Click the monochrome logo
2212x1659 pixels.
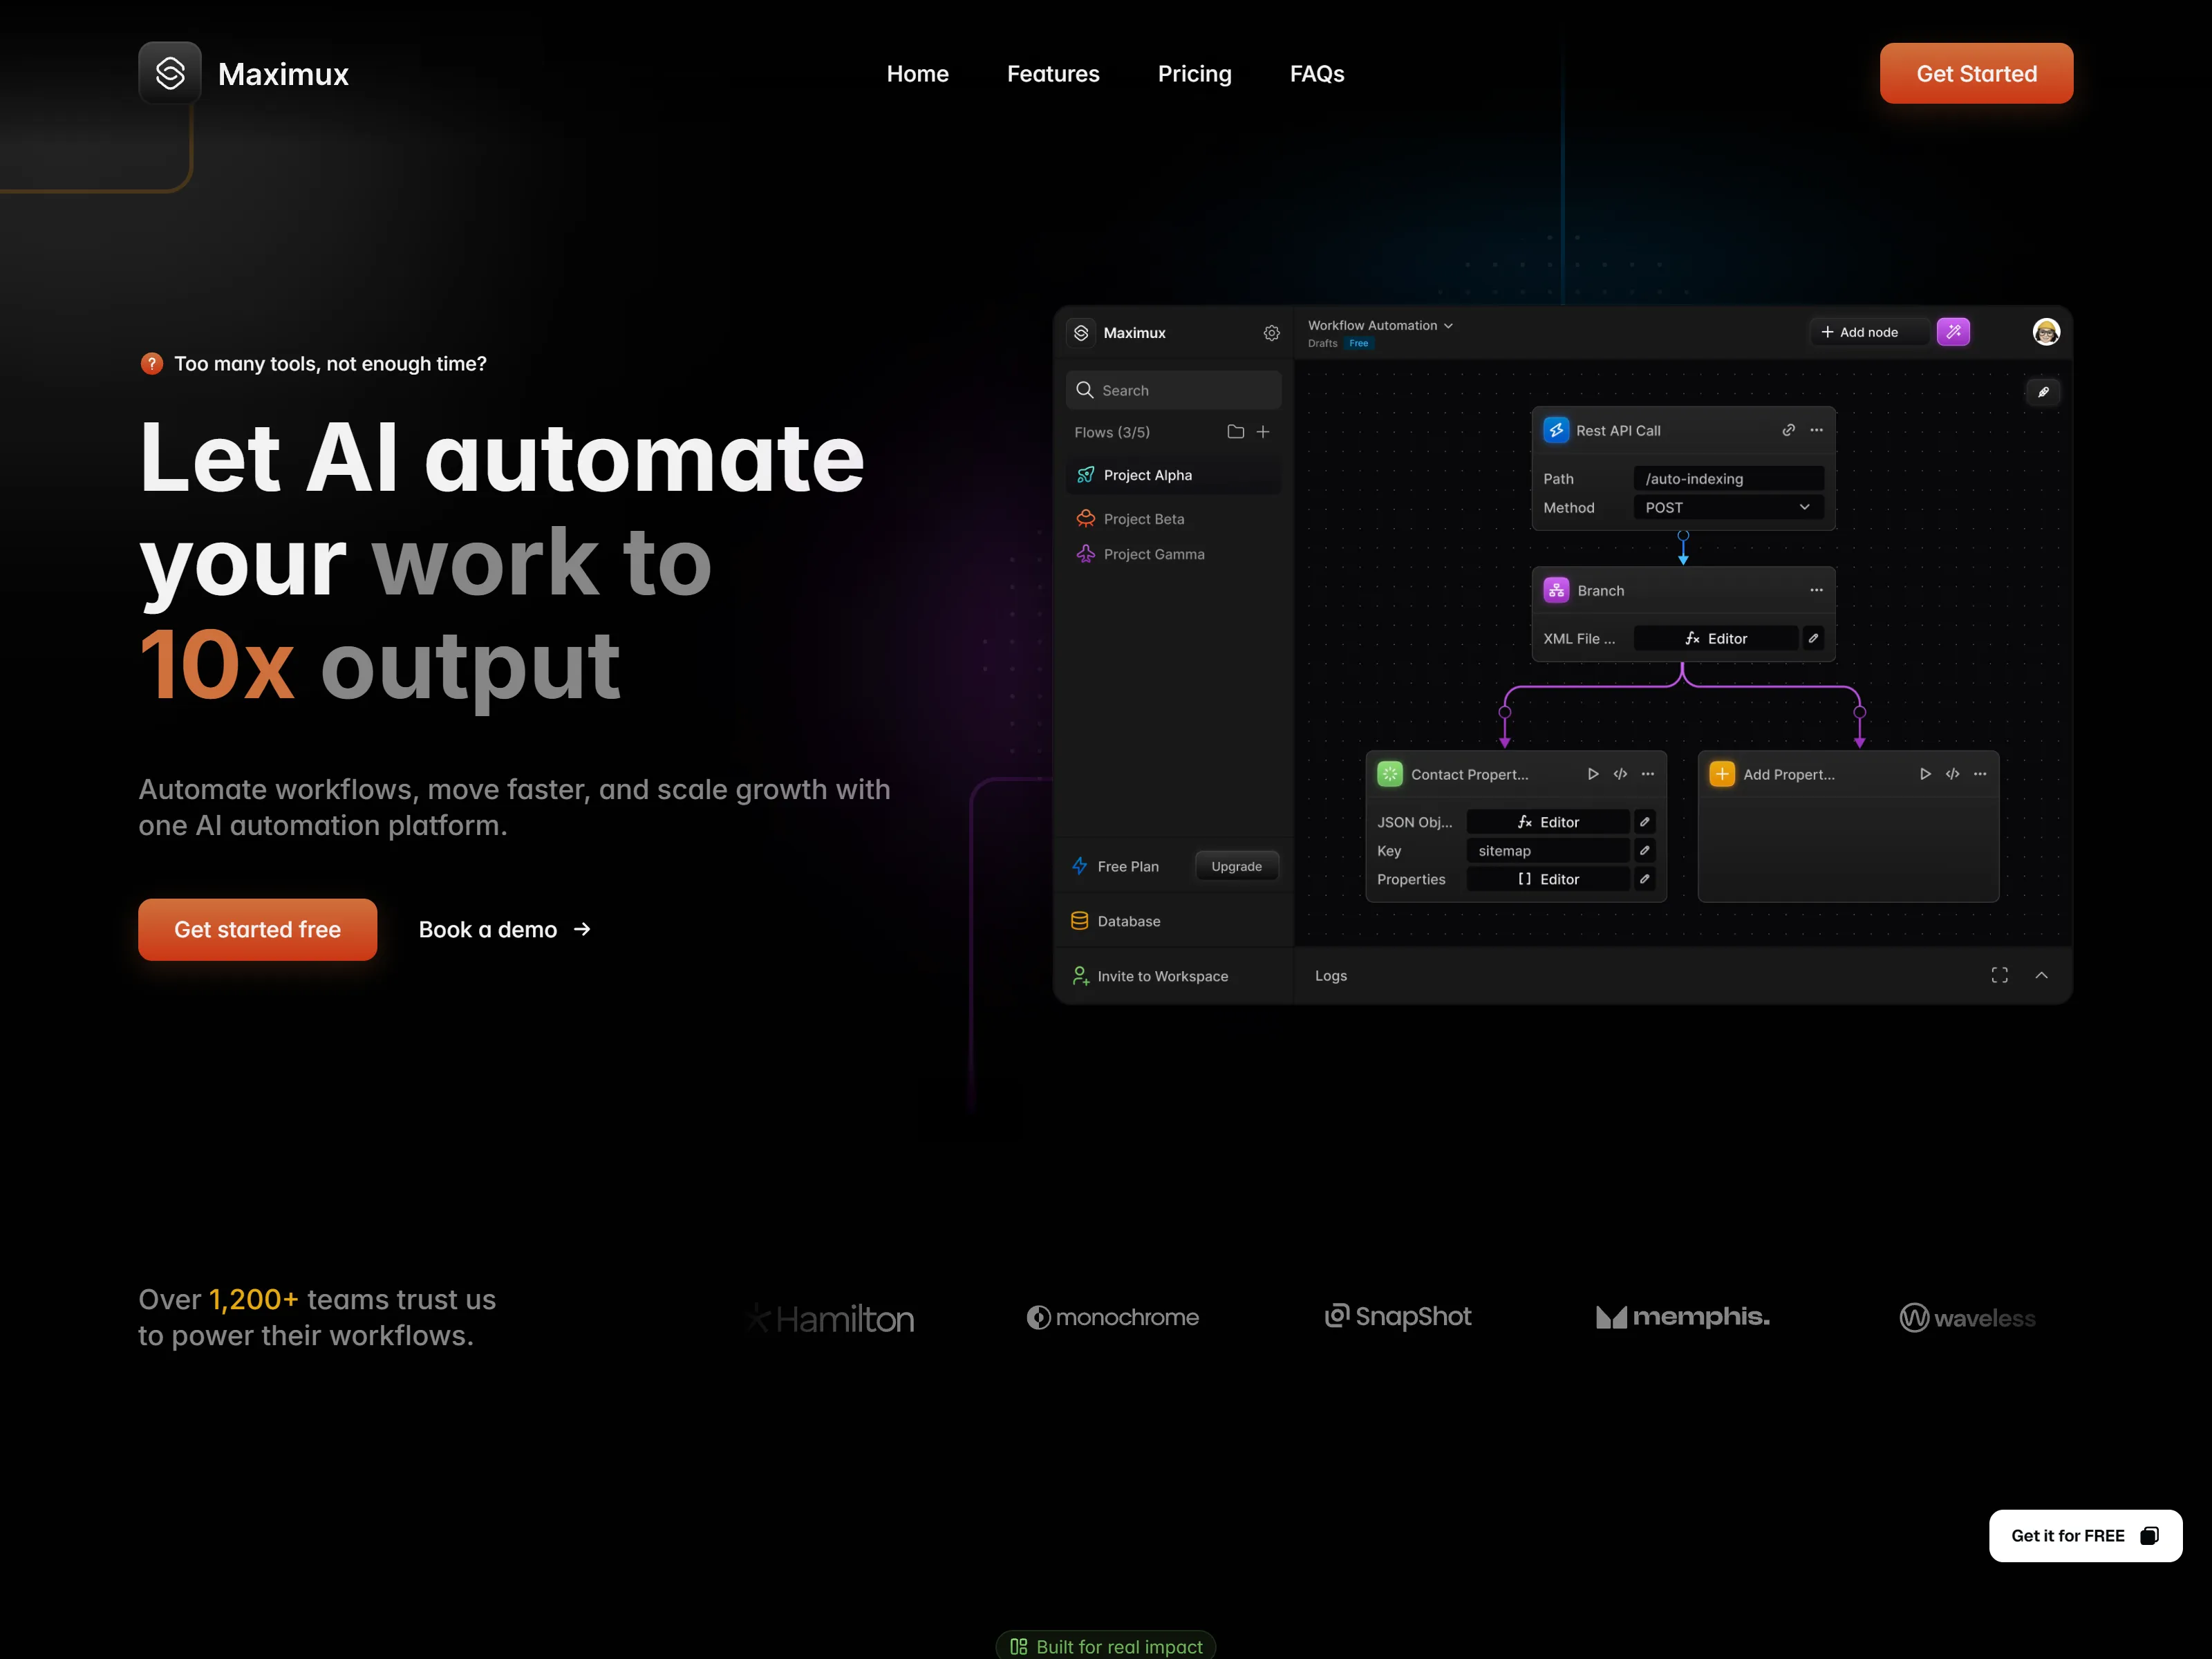coord(1112,1317)
